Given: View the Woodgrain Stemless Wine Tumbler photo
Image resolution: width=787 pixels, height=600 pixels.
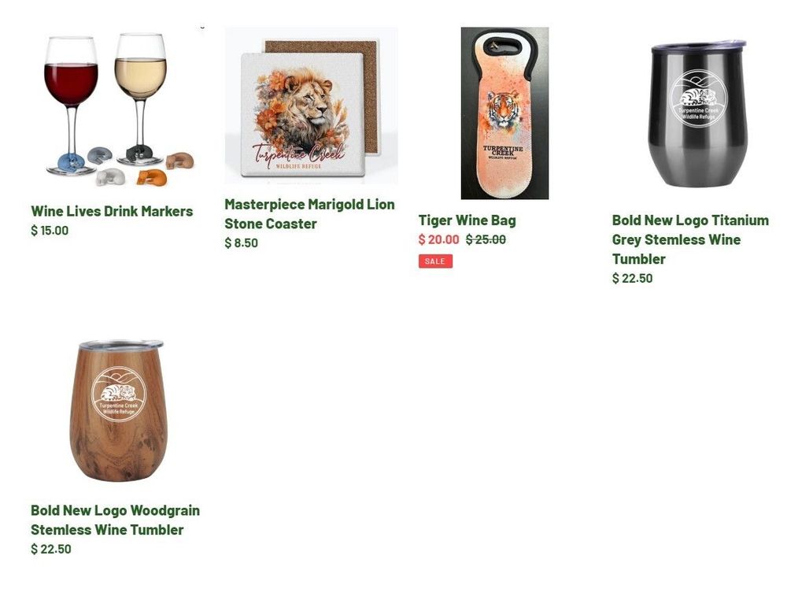Looking at the screenshot, I should click(x=117, y=410).
